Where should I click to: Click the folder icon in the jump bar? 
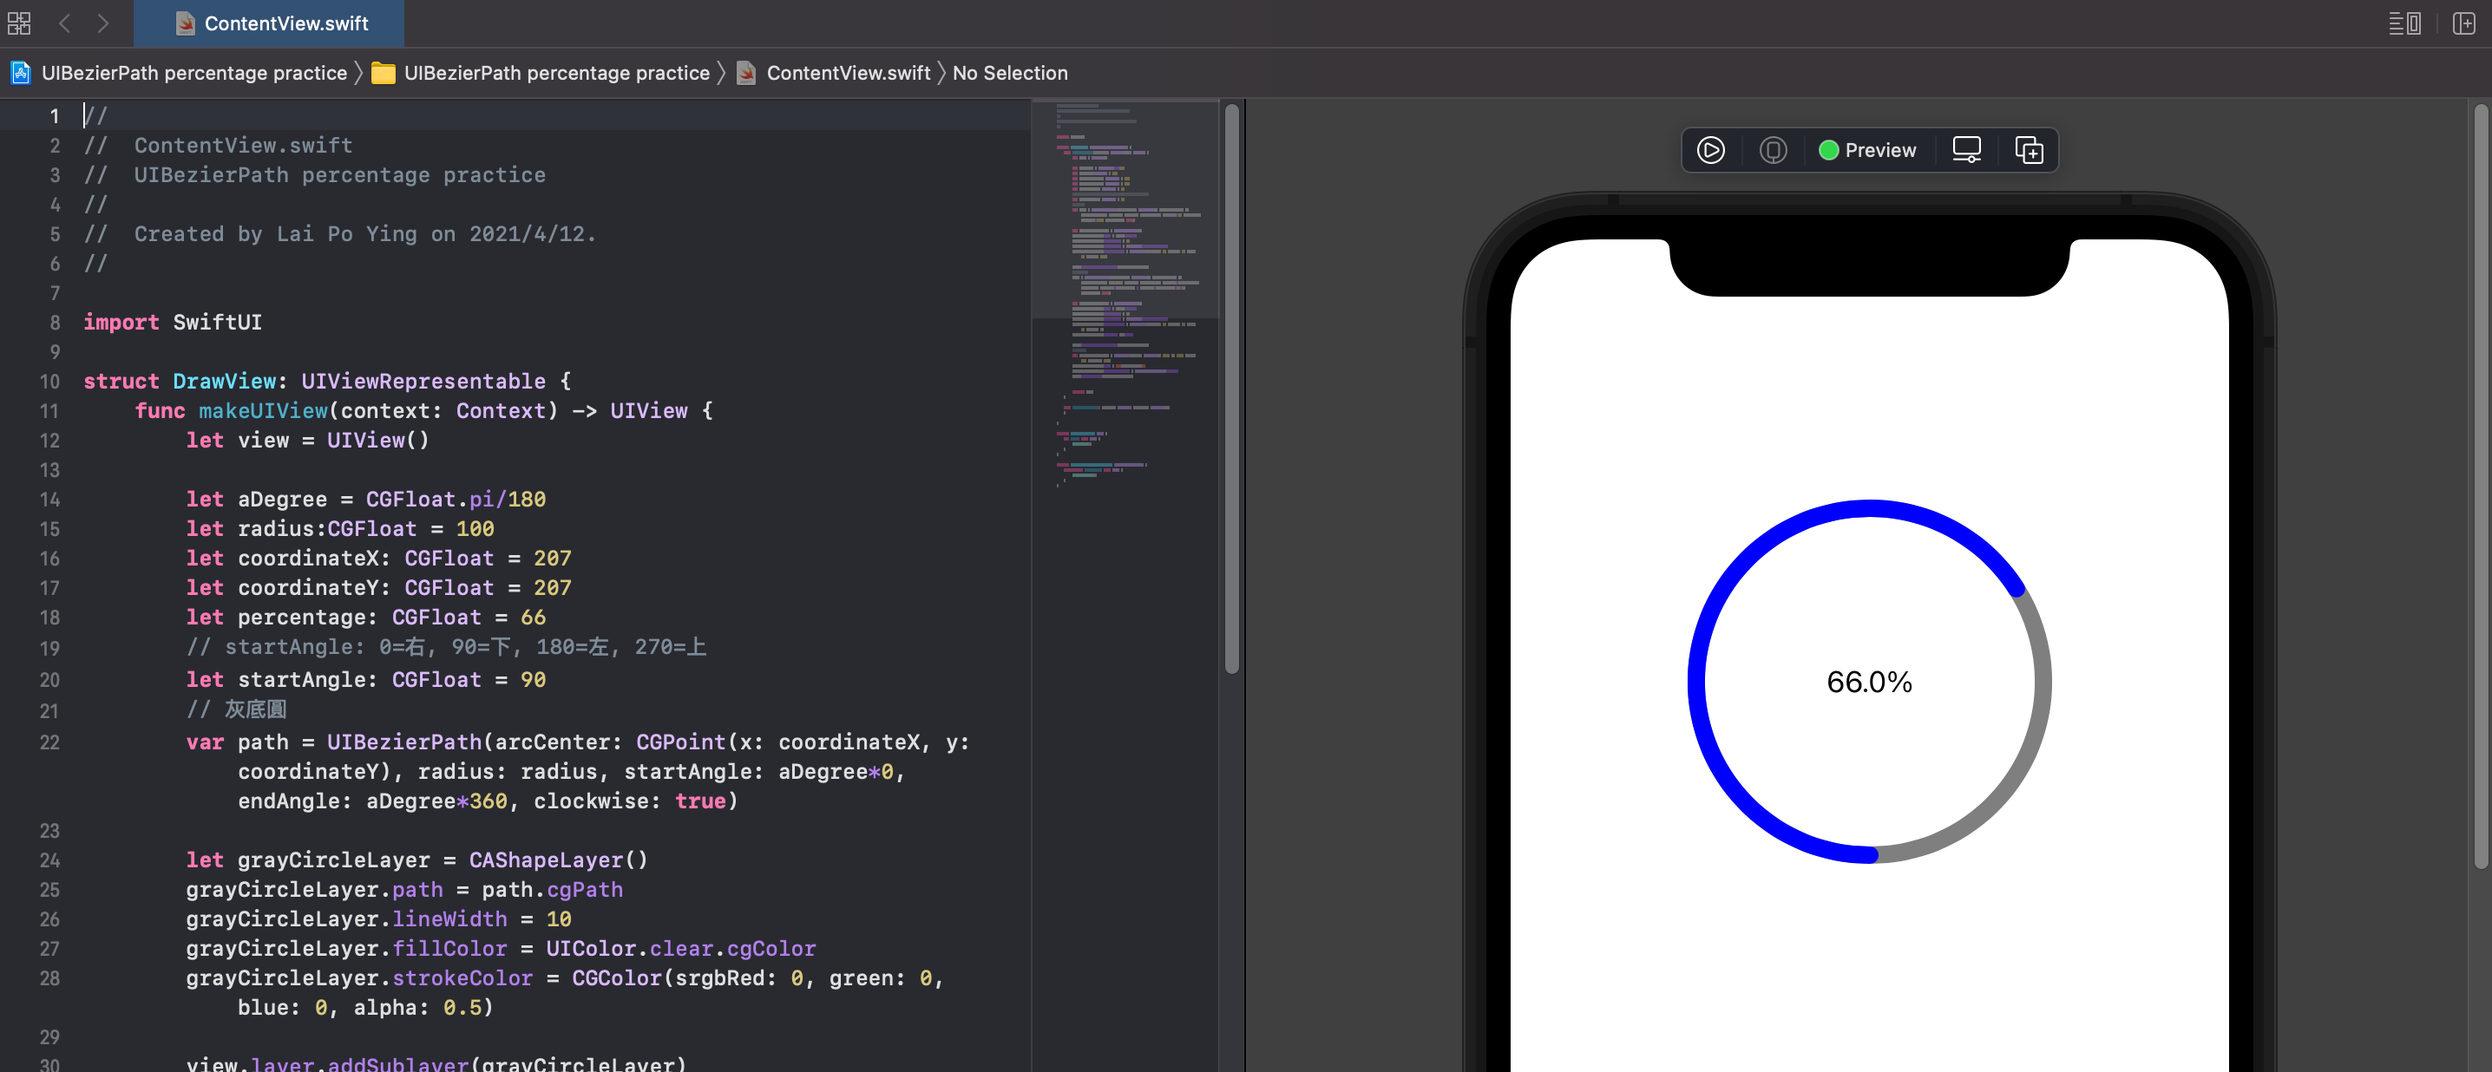pyautogui.click(x=381, y=73)
